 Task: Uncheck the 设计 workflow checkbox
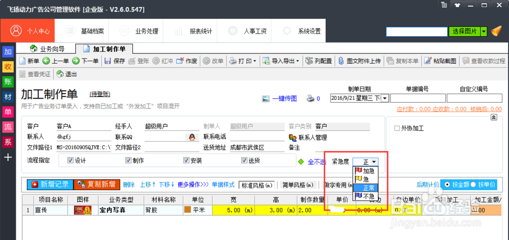tap(70, 160)
